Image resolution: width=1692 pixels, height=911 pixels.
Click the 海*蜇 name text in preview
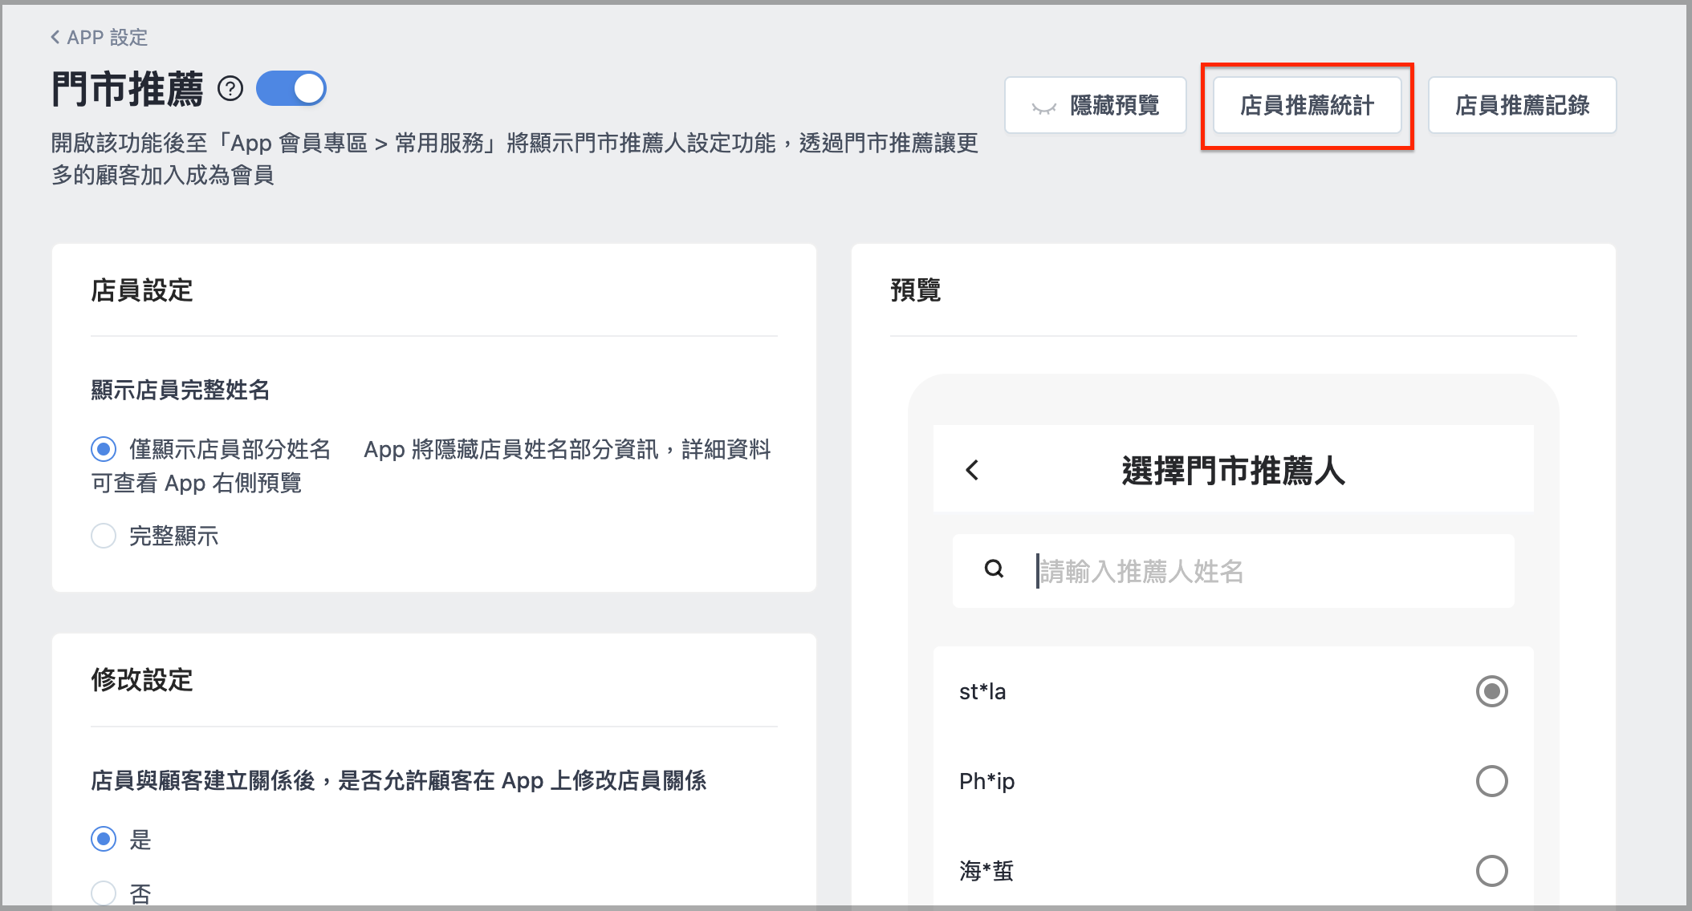click(986, 871)
